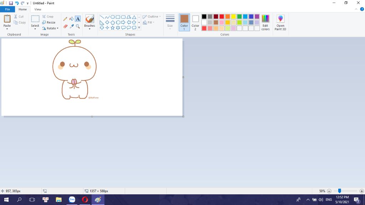Expand the Select dropdown arrow
365x205 pixels.
tap(35, 29)
